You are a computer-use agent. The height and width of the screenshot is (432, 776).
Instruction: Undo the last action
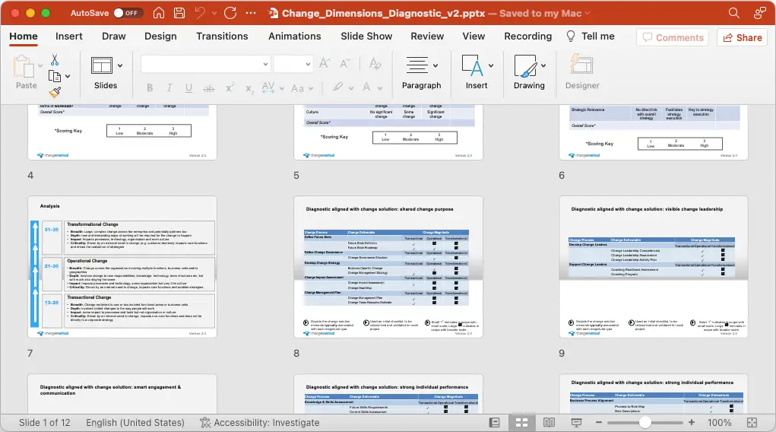click(x=201, y=13)
